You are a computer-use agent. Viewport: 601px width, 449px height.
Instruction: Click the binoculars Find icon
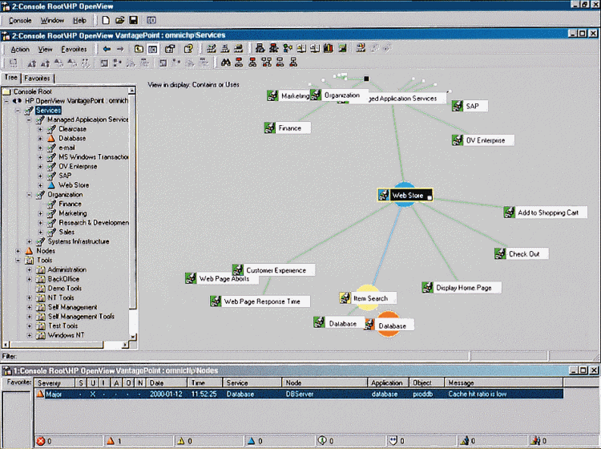(x=226, y=63)
